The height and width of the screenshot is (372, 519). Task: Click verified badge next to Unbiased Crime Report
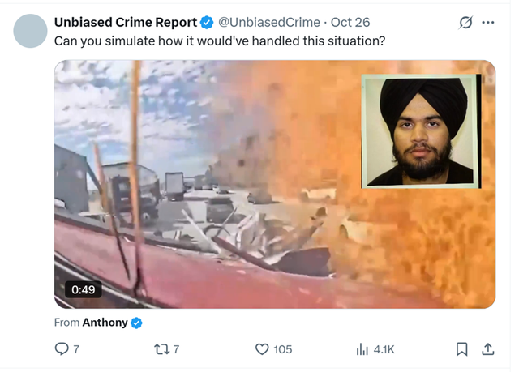[207, 23]
